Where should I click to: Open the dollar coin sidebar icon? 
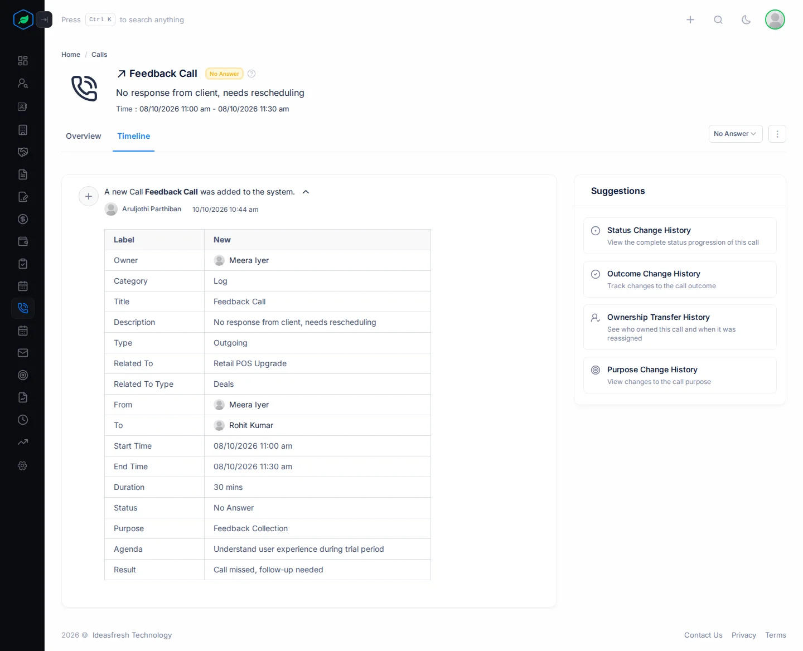coord(23,219)
